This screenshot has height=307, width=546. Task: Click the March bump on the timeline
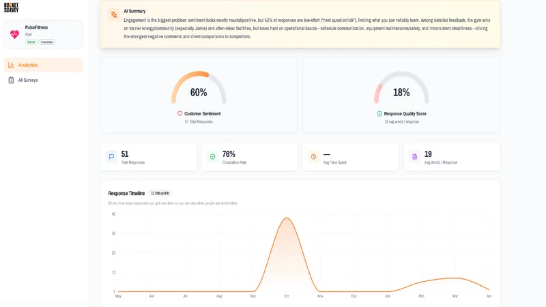click(x=455, y=278)
